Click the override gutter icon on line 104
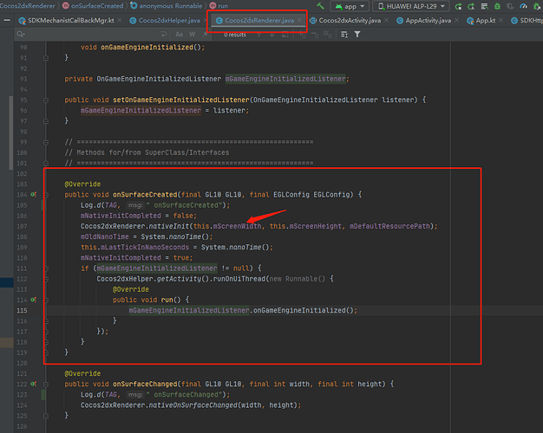The height and width of the screenshot is (433, 543). [33, 194]
